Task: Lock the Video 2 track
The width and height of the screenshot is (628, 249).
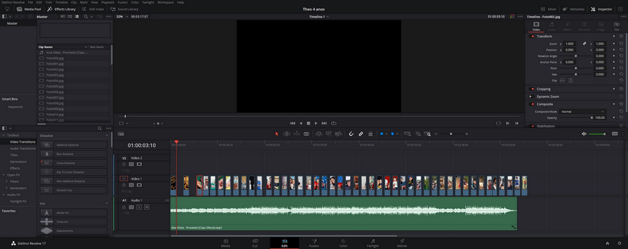Action: tap(124, 164)
